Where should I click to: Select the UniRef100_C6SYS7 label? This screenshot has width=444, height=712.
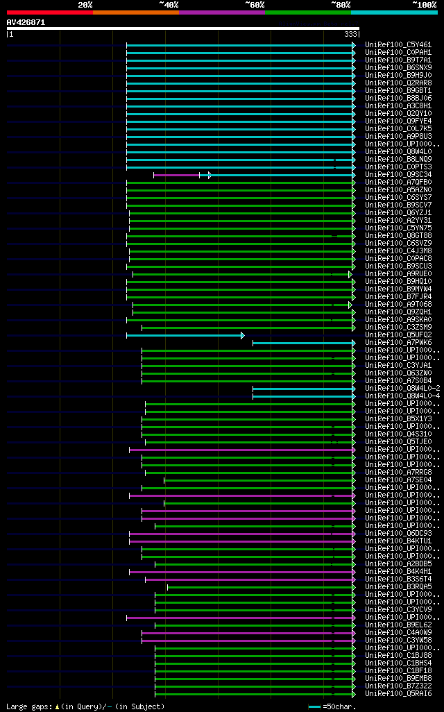point(398,198)
